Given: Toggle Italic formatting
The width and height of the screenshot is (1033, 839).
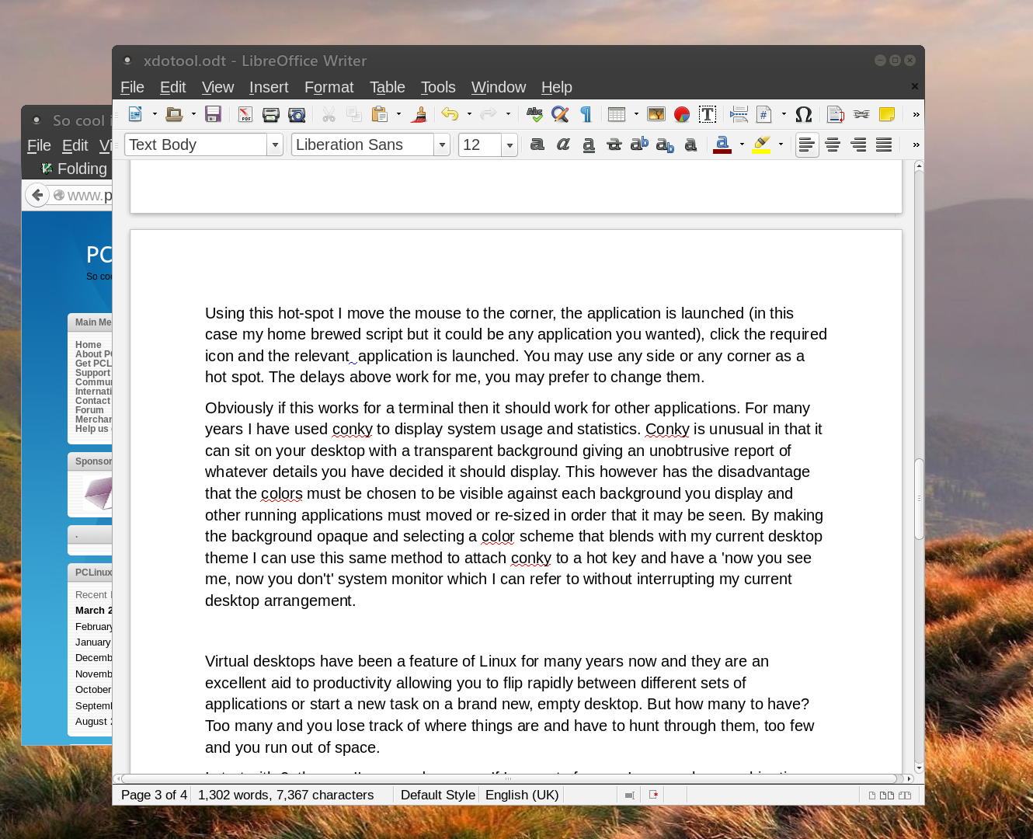Looking at the screenshot, I should [x=563, y=144].
